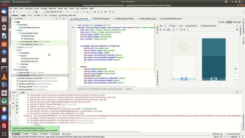Switch editor to Design view mode
The image size is (245, 138).
[x=237, y=22]
